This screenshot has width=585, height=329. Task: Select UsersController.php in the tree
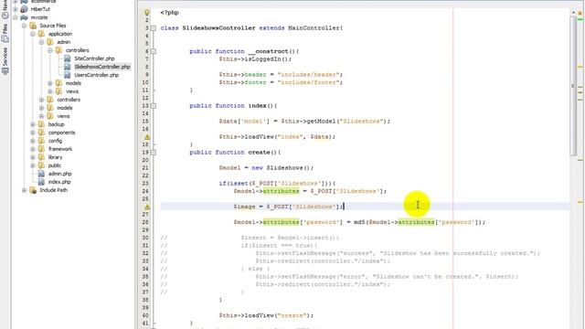click(x=96, y=75)
